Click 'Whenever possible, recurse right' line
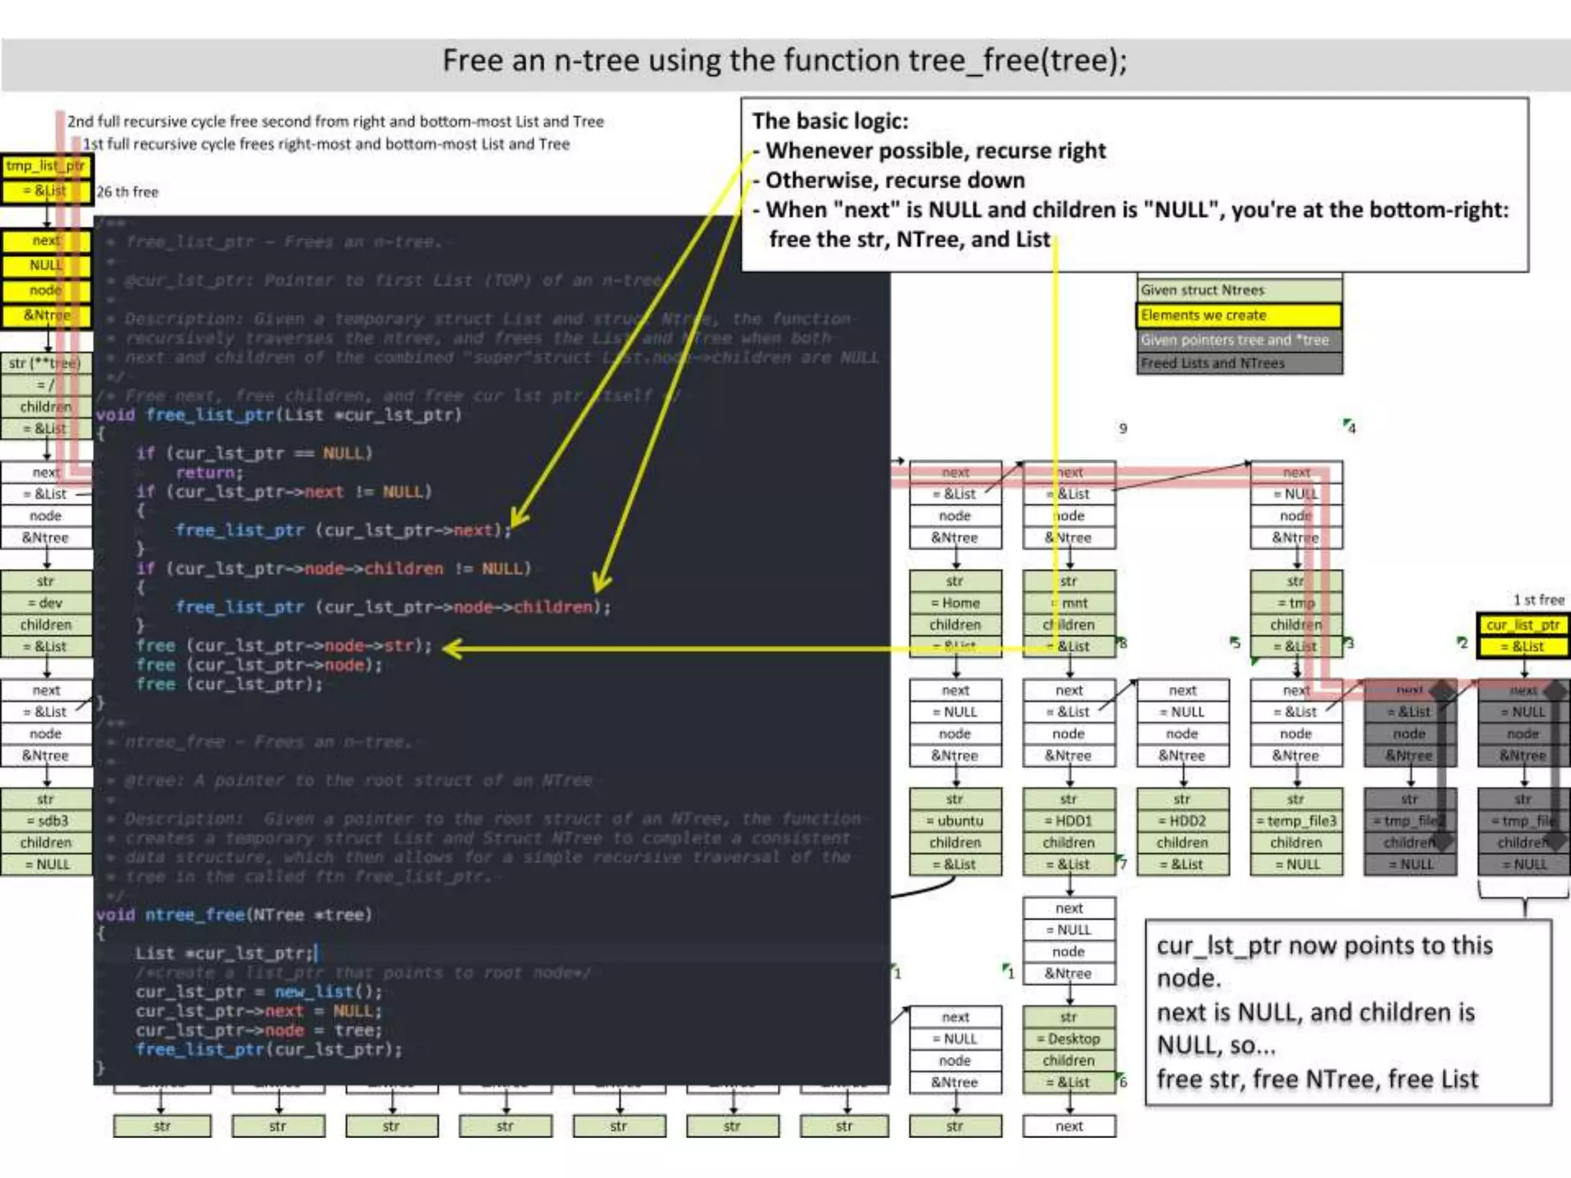1571x1178 pixels. coord(929,150)
